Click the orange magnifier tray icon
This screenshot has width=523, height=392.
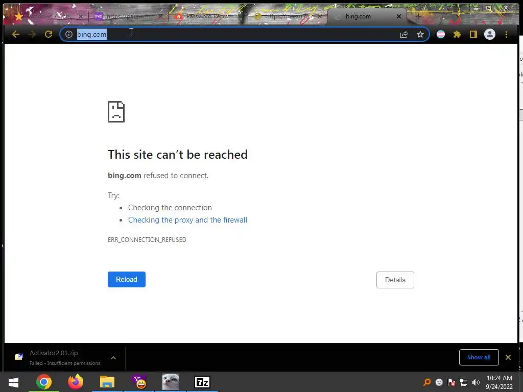(426, 382)
